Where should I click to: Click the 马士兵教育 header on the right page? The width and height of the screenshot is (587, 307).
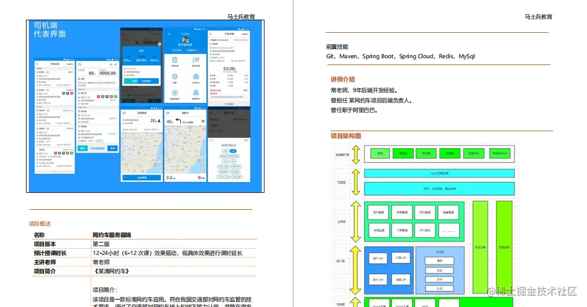point(538,16)
